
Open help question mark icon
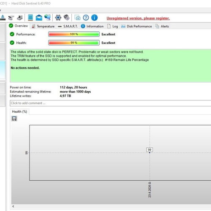[86, 18]
